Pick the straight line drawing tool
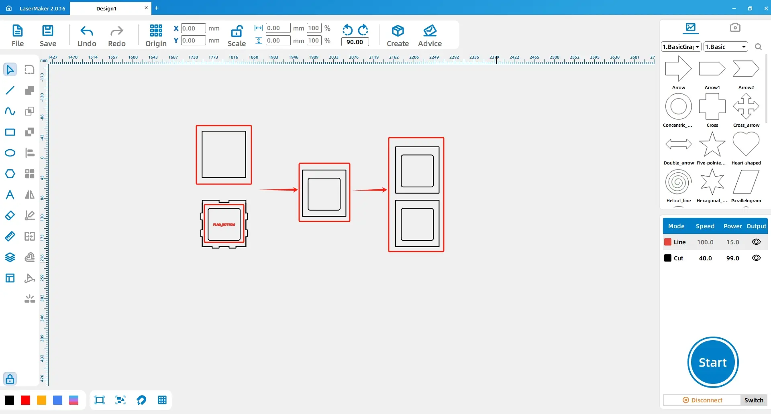Viewport: 771px width, 414px height. tap(10, 90)
